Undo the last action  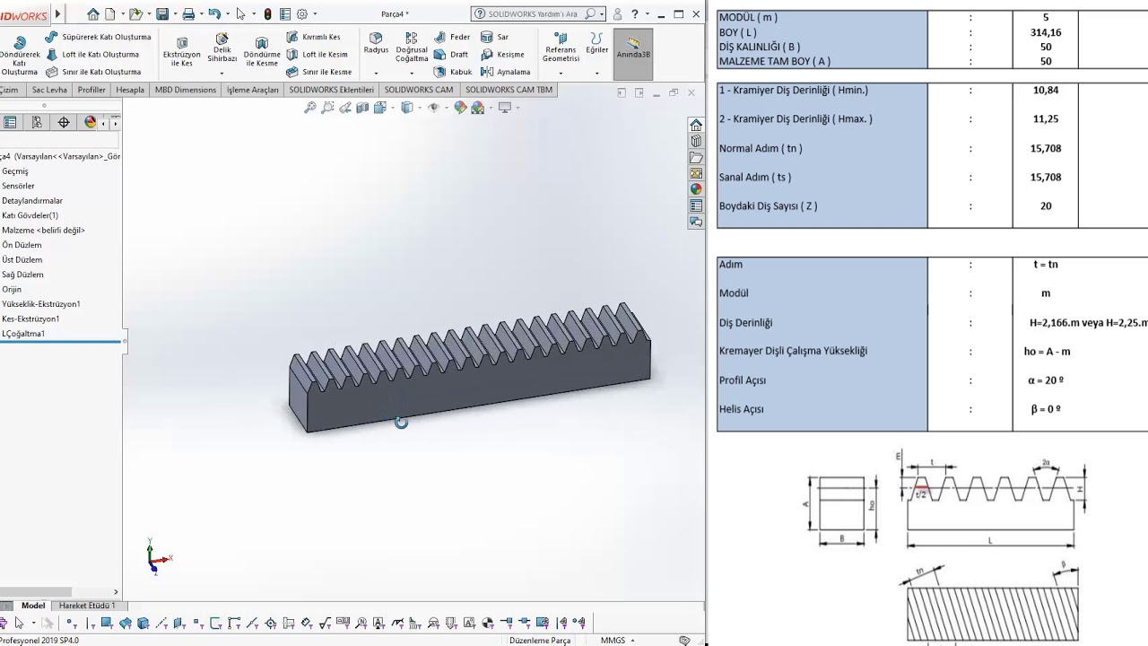[214, 14]
